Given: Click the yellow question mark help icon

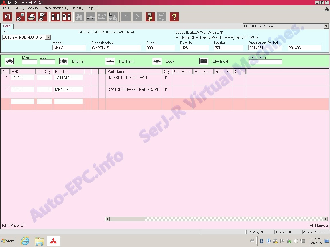Looking at the screenshot, I should tap(174, 17).
